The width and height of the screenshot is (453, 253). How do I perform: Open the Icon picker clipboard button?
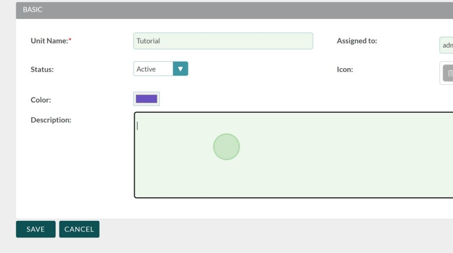(448, 73)
